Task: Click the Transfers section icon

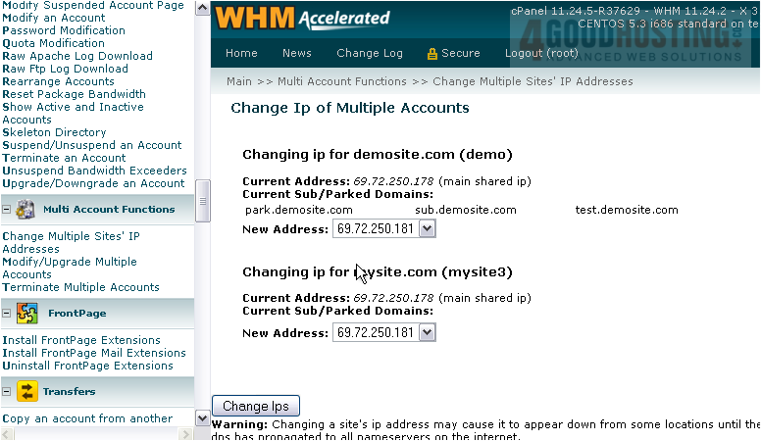Action: 25,392
